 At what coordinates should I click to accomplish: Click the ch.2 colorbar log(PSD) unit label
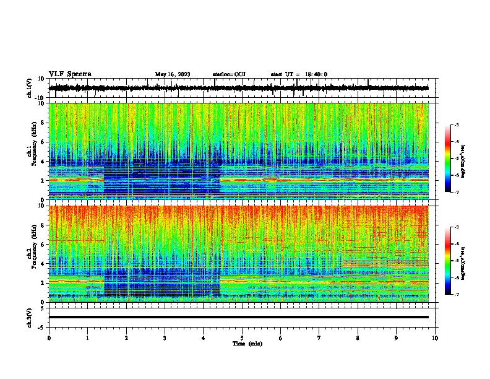pos(463,263)
